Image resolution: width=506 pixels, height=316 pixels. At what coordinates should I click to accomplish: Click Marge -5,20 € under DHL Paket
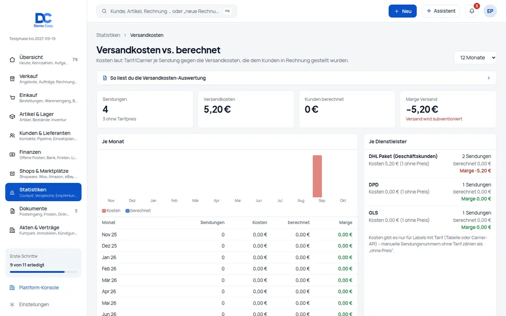coord(475,171)
